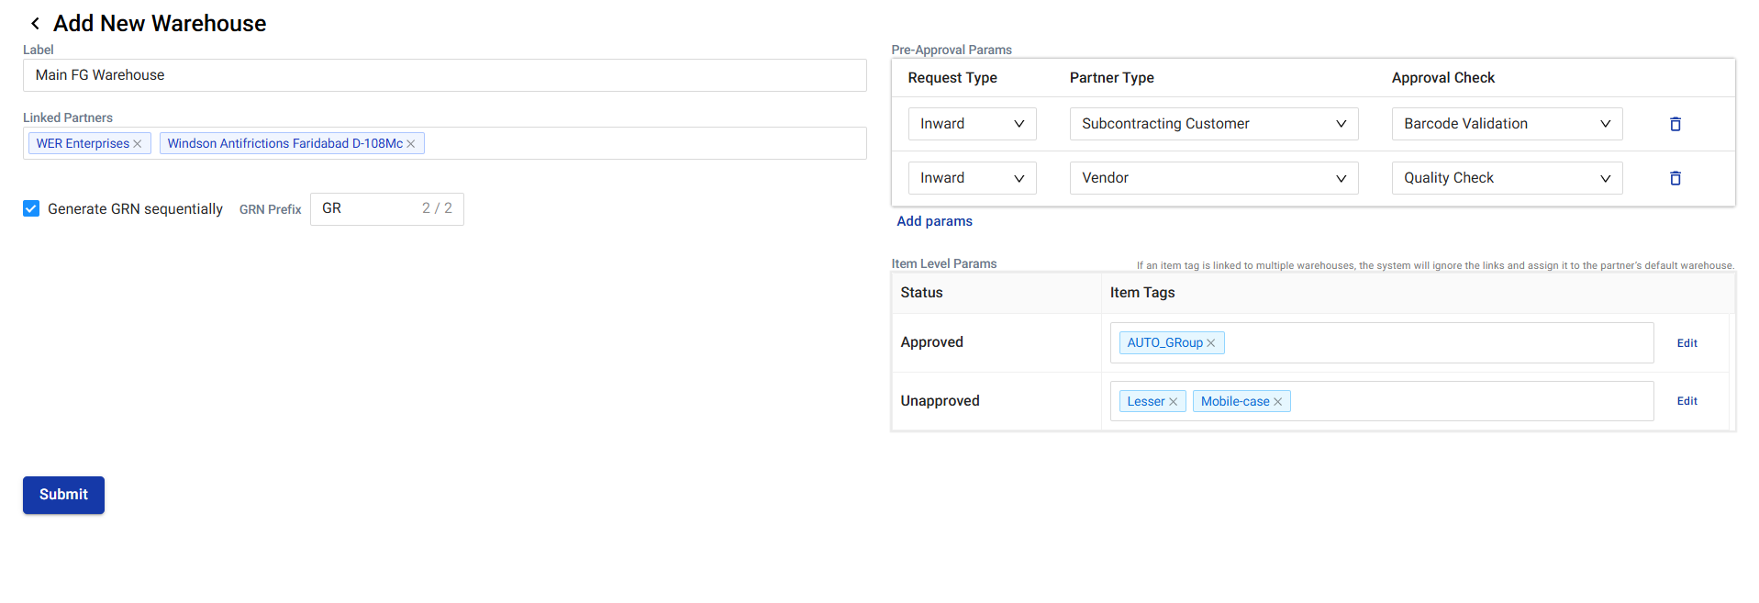
Task: Remove Windson Antifrictions Faridabad partner tag
Action: pos(411,144)
